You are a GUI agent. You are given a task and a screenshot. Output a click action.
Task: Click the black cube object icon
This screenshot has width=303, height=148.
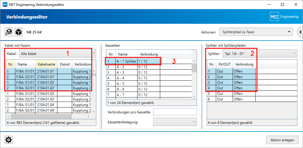coord(19,32)
